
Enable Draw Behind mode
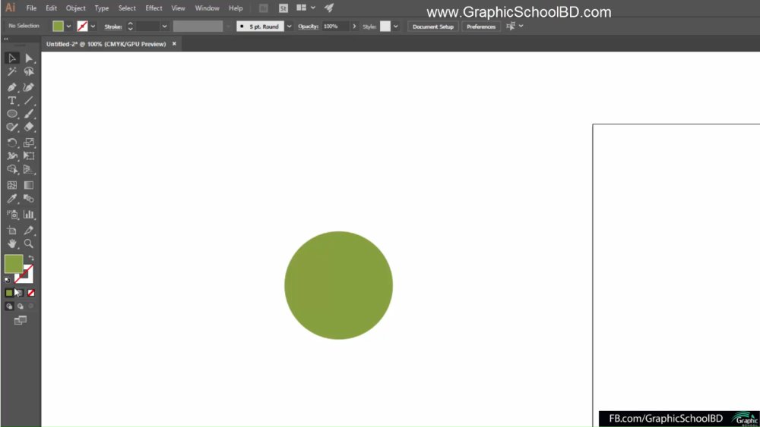[21, 306]
